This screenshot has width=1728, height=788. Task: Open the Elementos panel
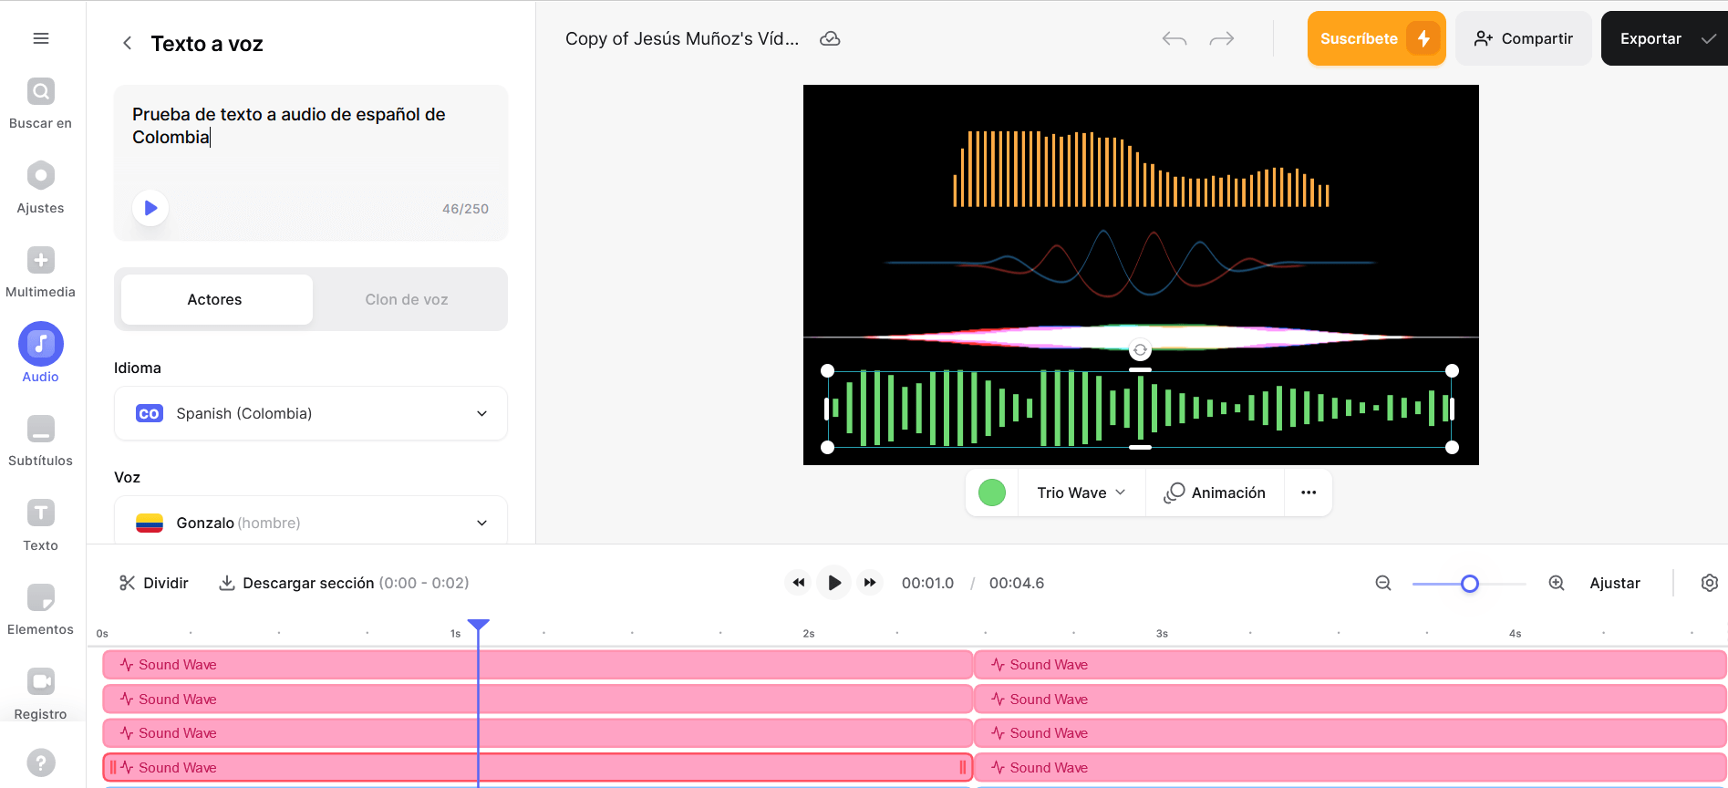[40, 609]
